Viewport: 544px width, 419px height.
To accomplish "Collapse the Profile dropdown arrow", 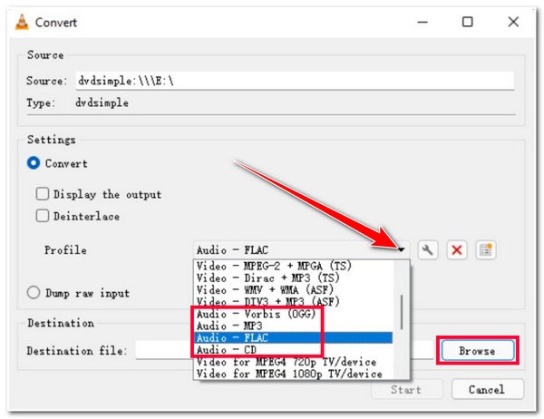I will pos(401,249).
